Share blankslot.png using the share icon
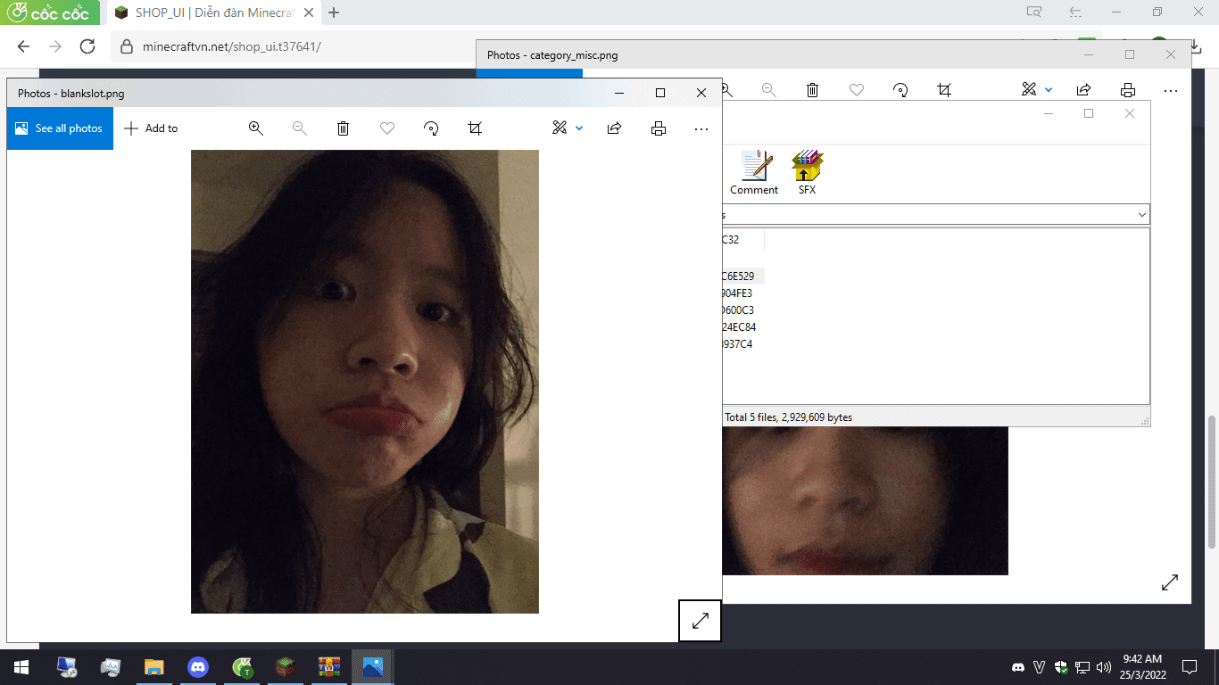Image resolution: width=1219 pixels, height=685 pixels. pyautogui.click(x=614, y=128)
